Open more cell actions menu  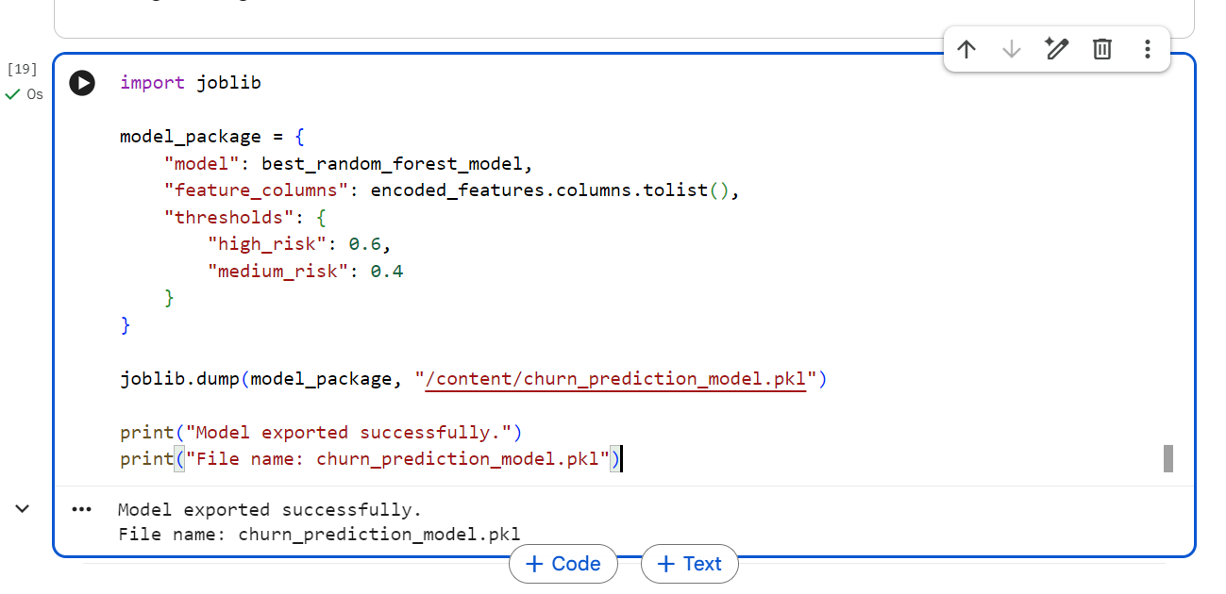(1147, 49)
